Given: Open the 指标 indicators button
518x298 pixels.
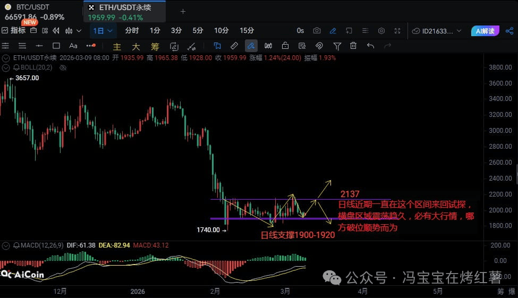Looking at the screenshot, I should (x=14, y=31).
